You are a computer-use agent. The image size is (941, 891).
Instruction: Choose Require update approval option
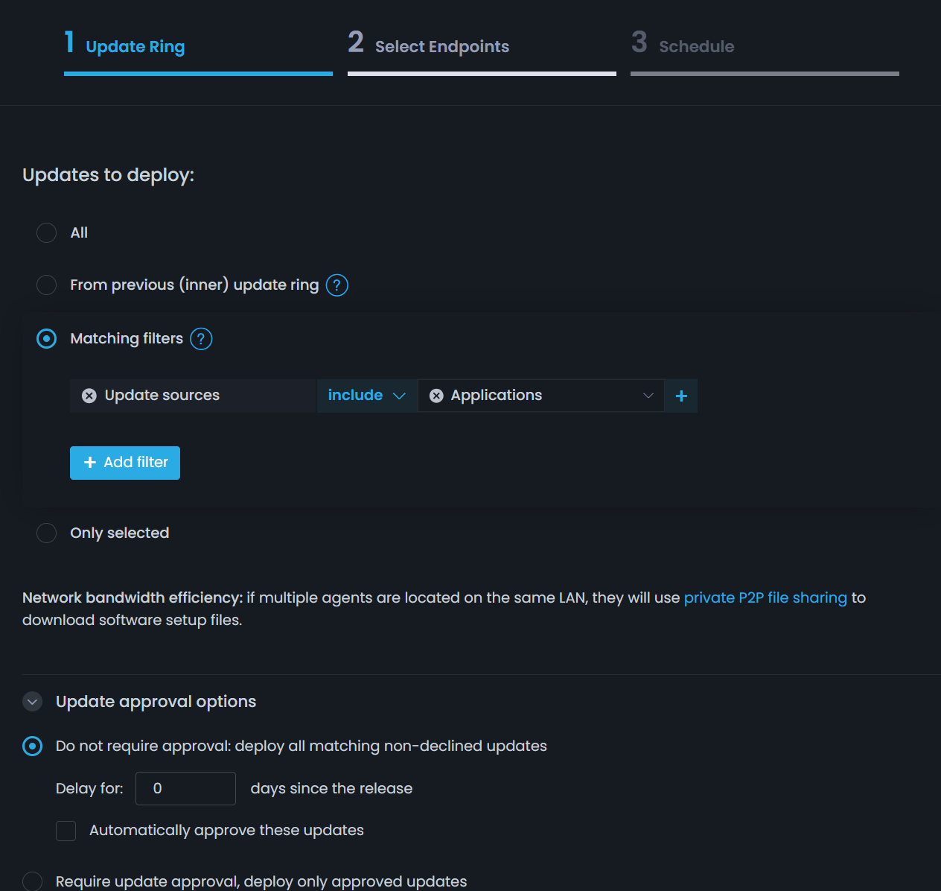(x=31, y=881)
